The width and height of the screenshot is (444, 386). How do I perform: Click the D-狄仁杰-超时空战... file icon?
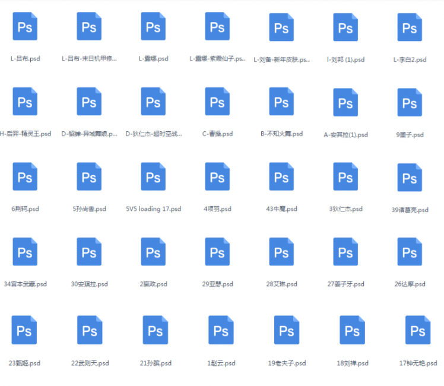click(153, 101)
